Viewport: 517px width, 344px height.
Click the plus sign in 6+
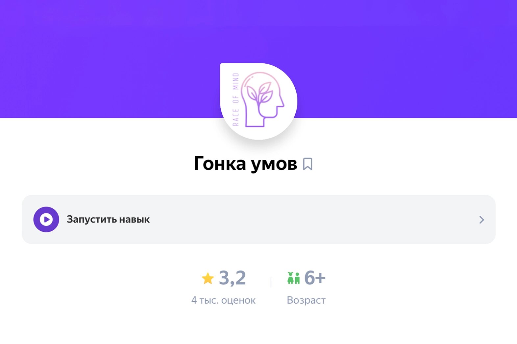point(320,279)
